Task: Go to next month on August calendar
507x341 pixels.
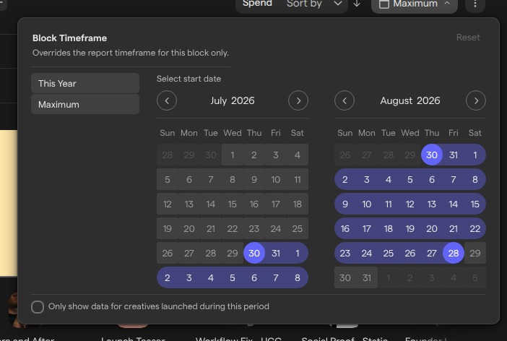Action: pos(476,100)
